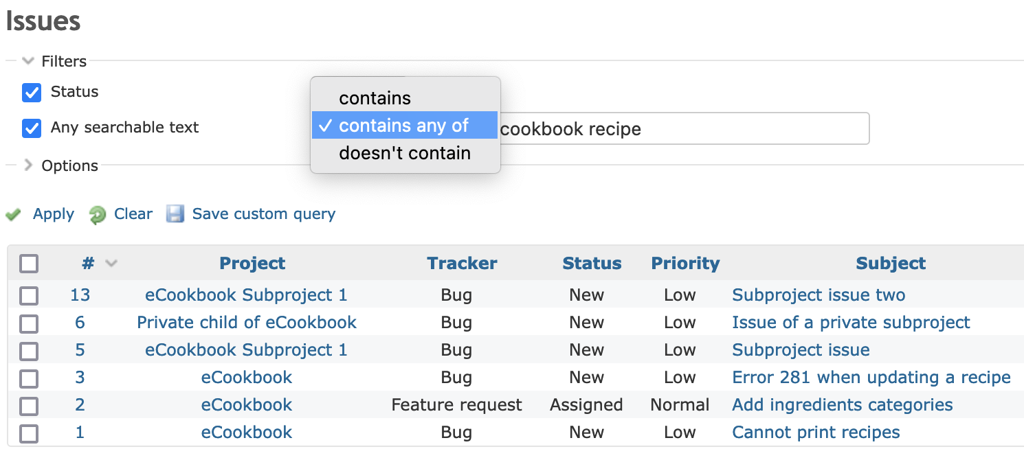Sort issues by the Priority column header
1024x460 pixels.
[685, 264]
